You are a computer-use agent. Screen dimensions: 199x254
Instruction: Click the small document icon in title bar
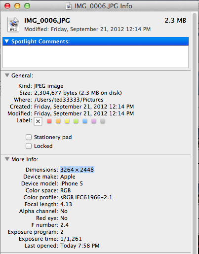(x=69, y=6)
